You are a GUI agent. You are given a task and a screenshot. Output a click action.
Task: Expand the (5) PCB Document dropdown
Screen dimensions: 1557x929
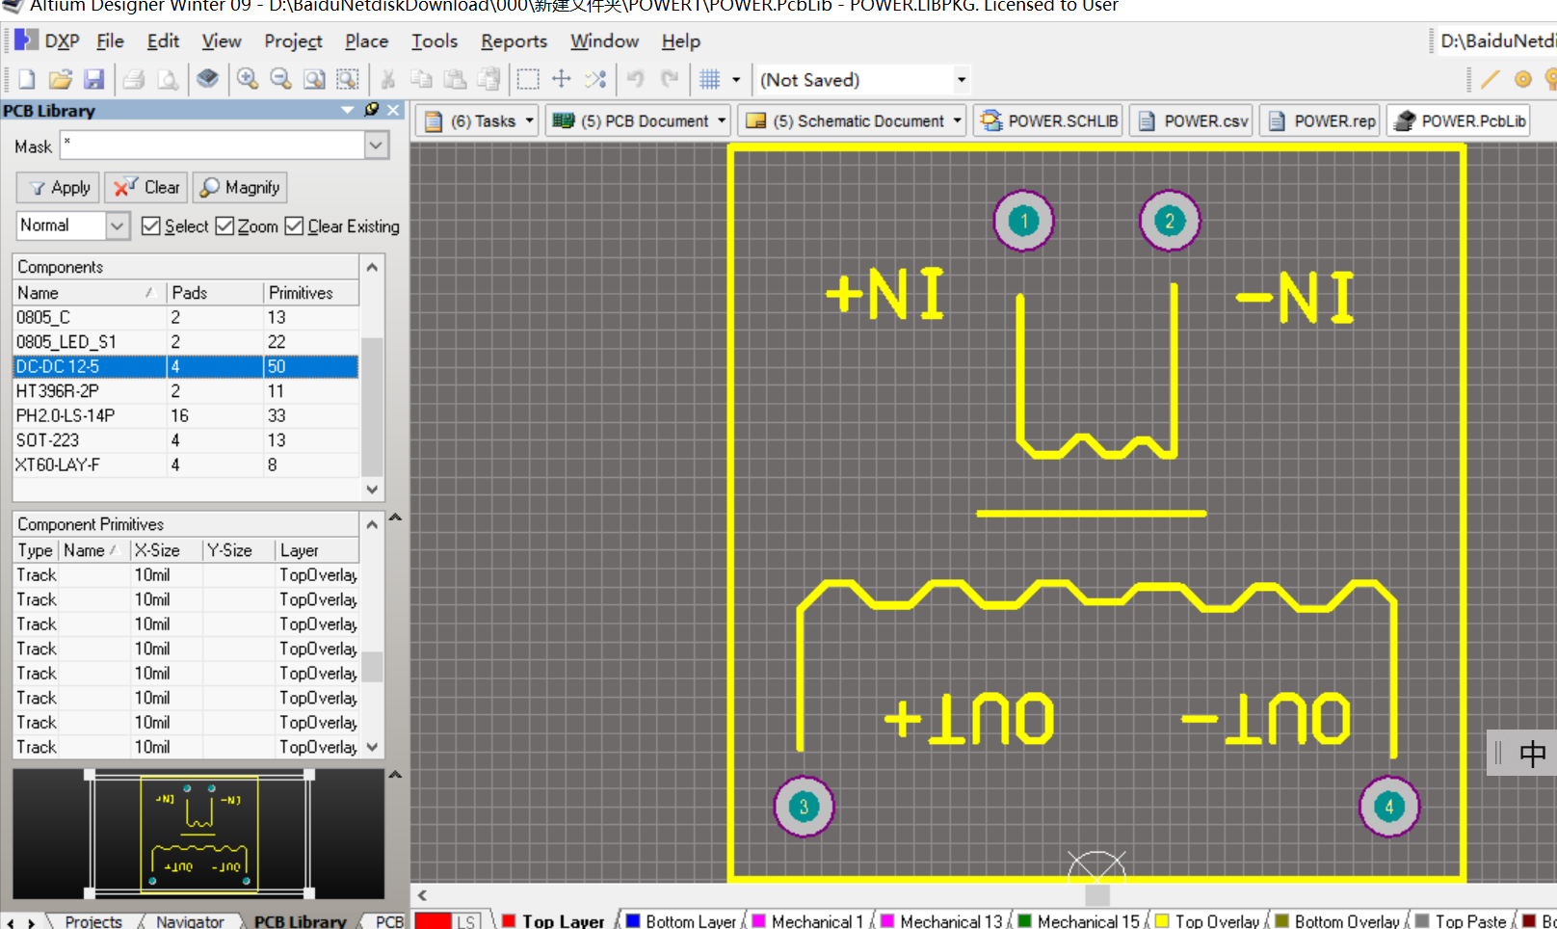click(721, 120)
